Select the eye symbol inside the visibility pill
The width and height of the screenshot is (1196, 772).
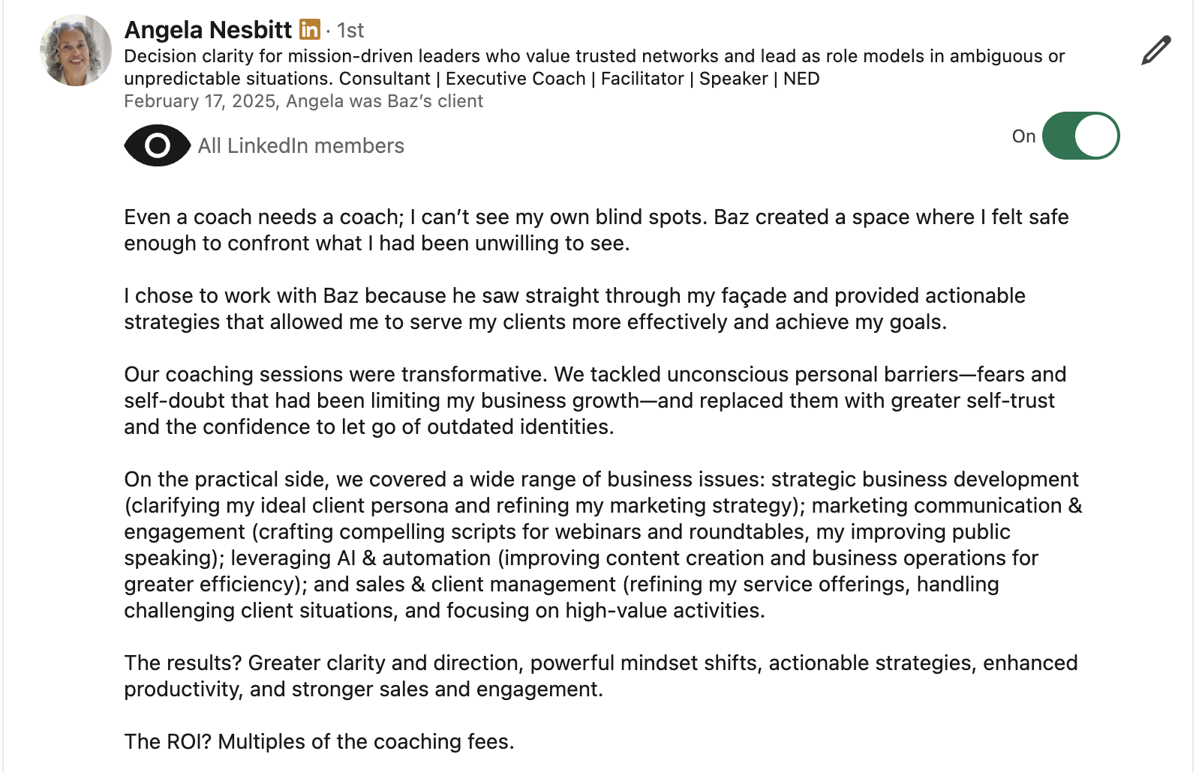click(x=156, y=145)
